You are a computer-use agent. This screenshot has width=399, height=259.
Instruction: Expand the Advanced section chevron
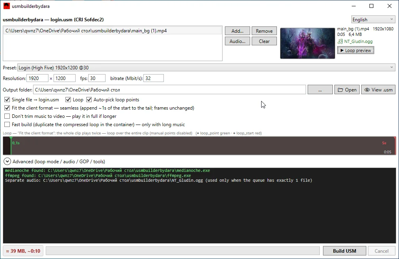point(7,162)
